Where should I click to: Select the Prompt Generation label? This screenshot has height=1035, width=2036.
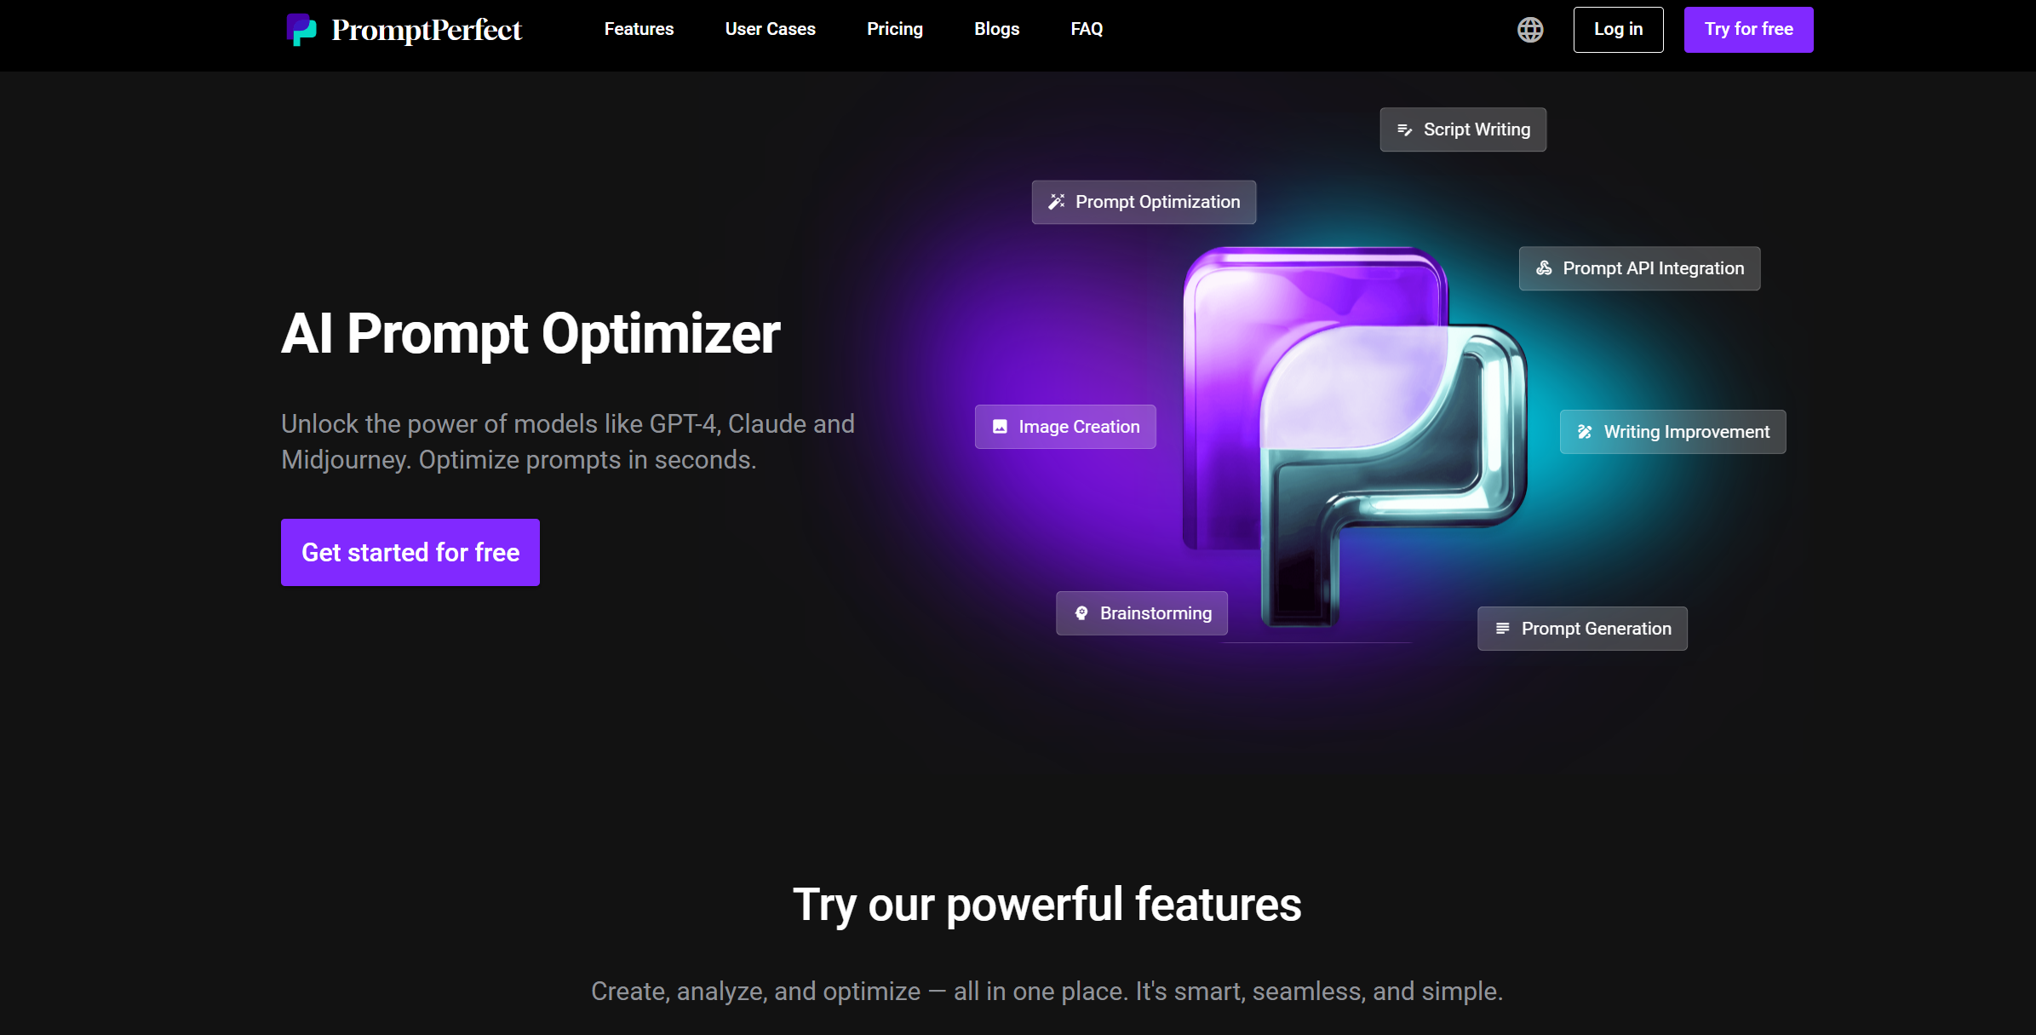pyautogui.click(x=1597, y=629)
